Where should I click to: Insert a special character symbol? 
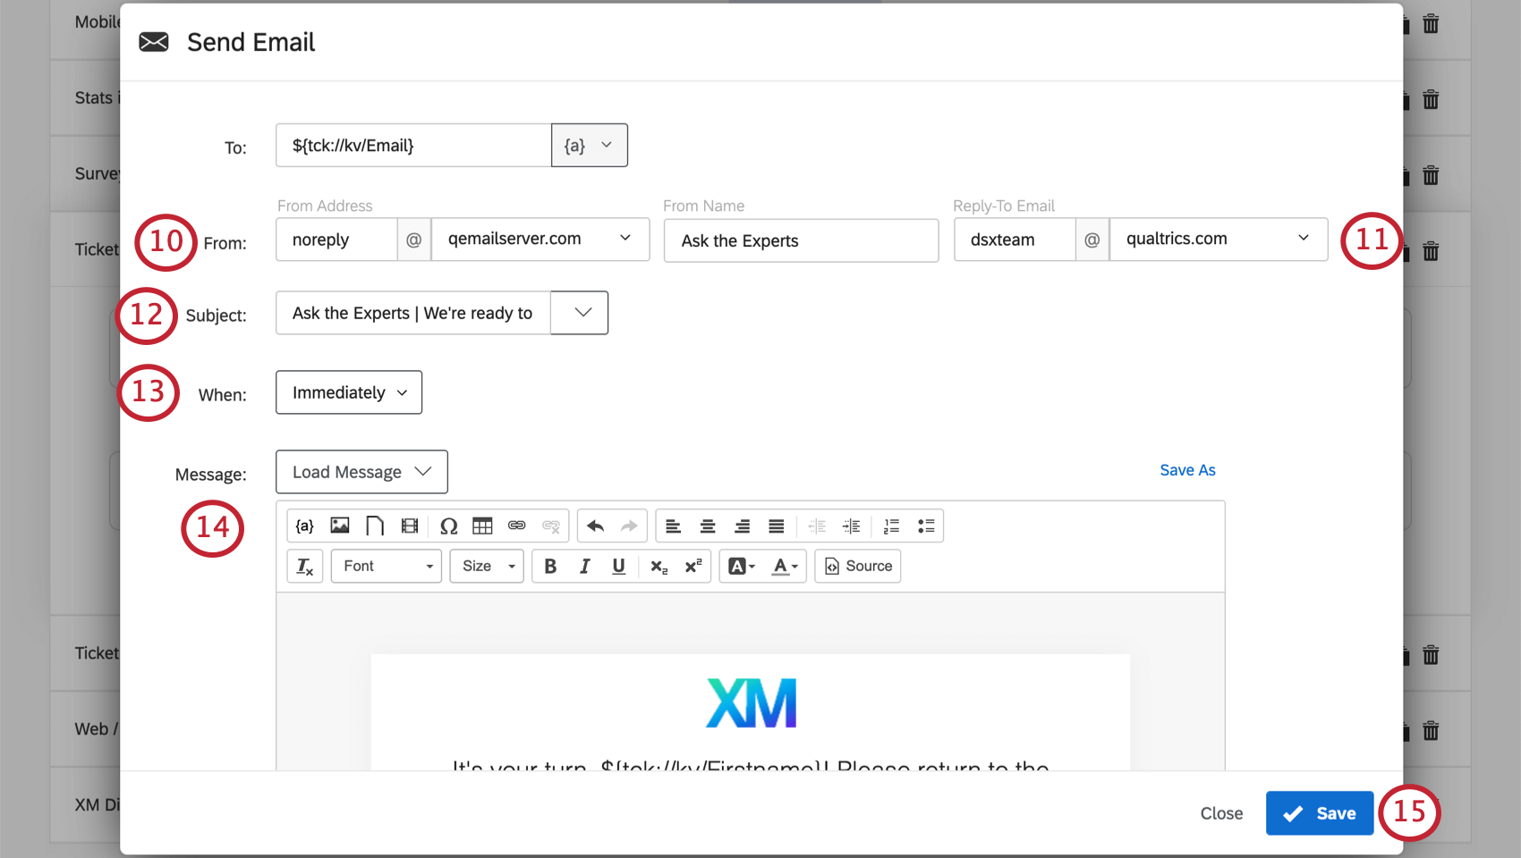click(x=448, y=526)
